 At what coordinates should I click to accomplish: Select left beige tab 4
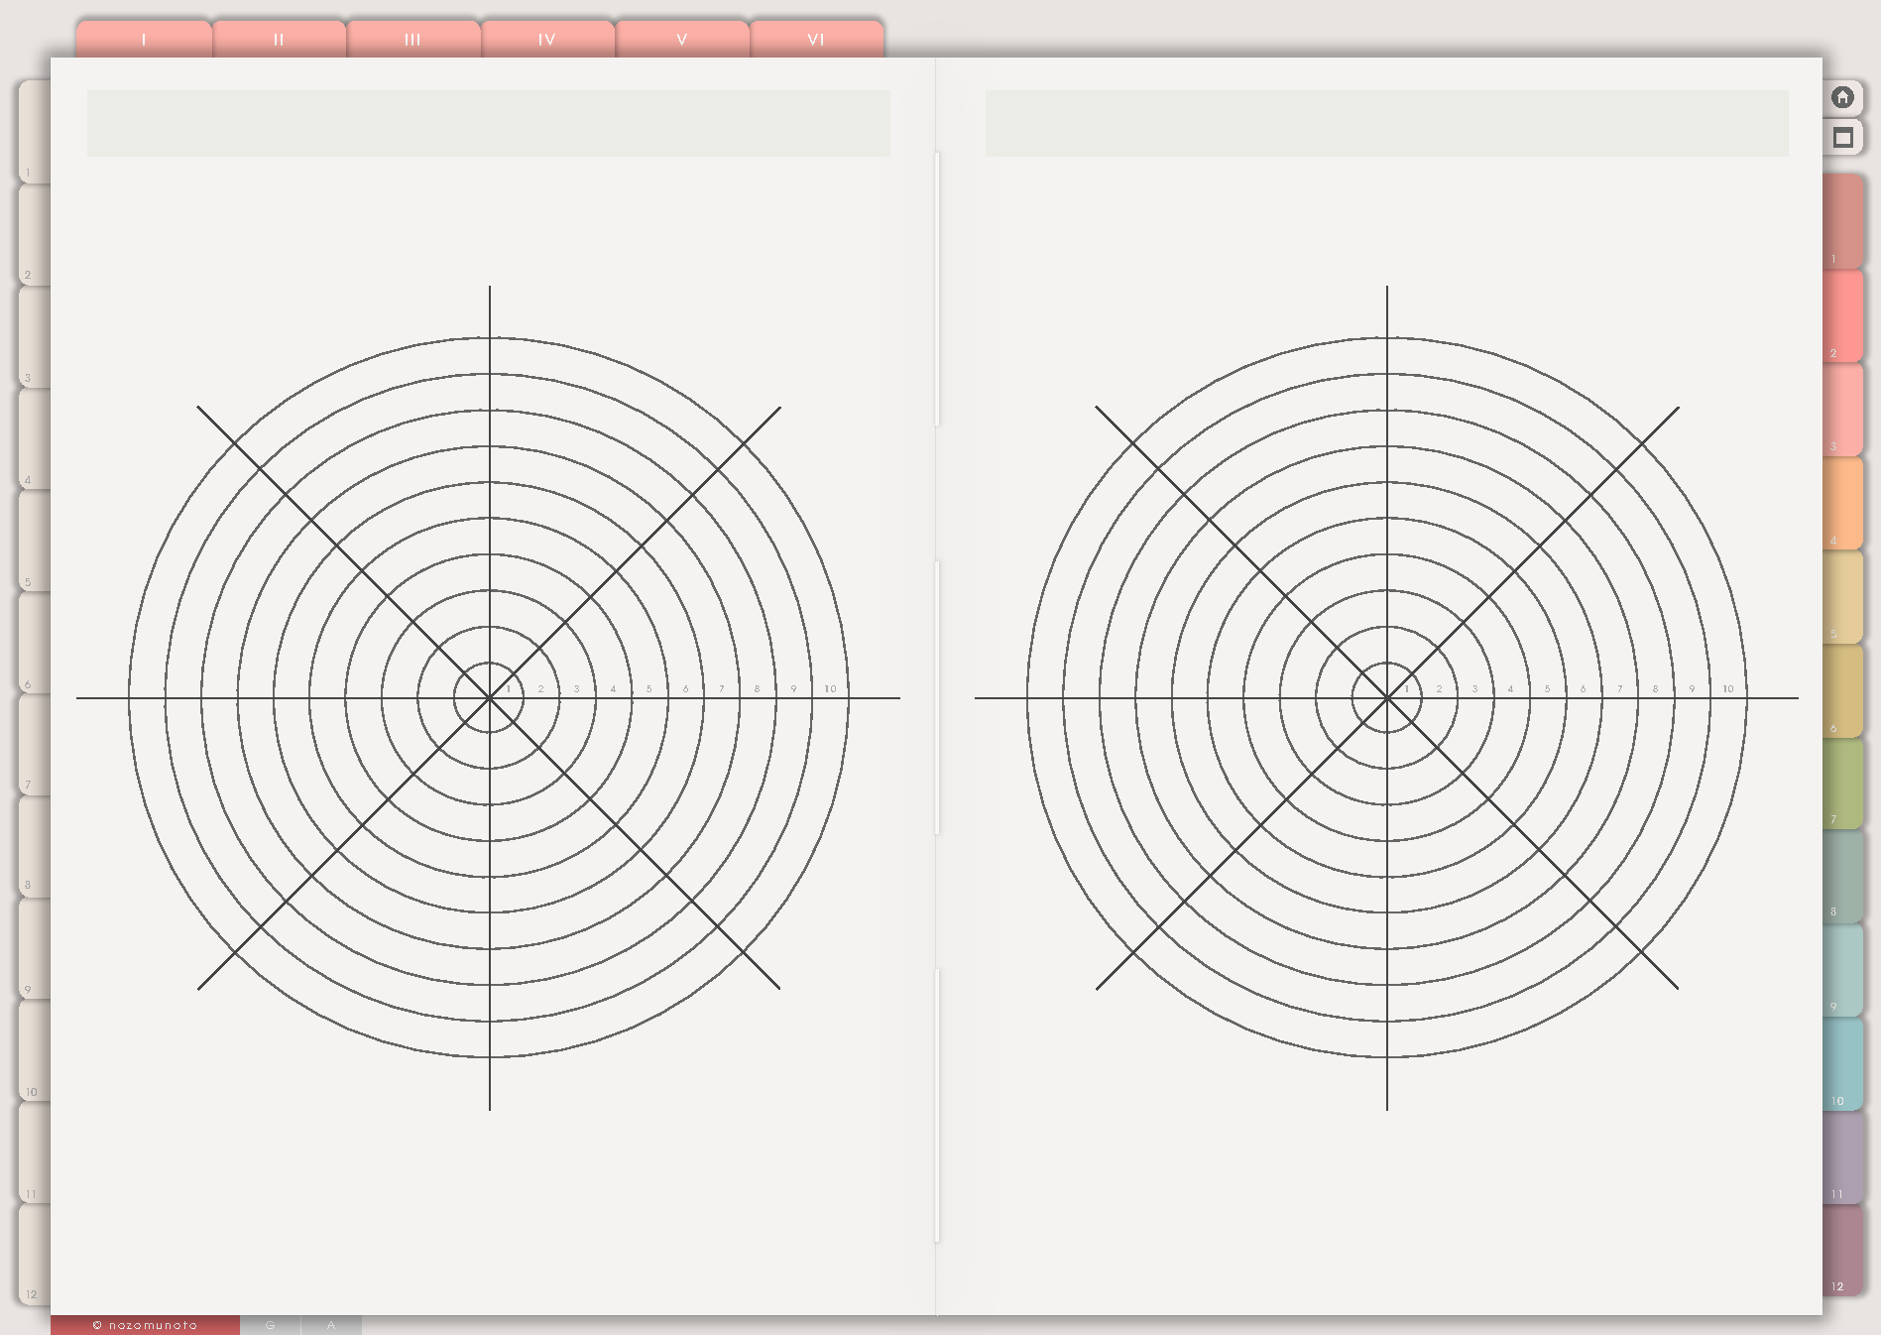pos(35,439)
